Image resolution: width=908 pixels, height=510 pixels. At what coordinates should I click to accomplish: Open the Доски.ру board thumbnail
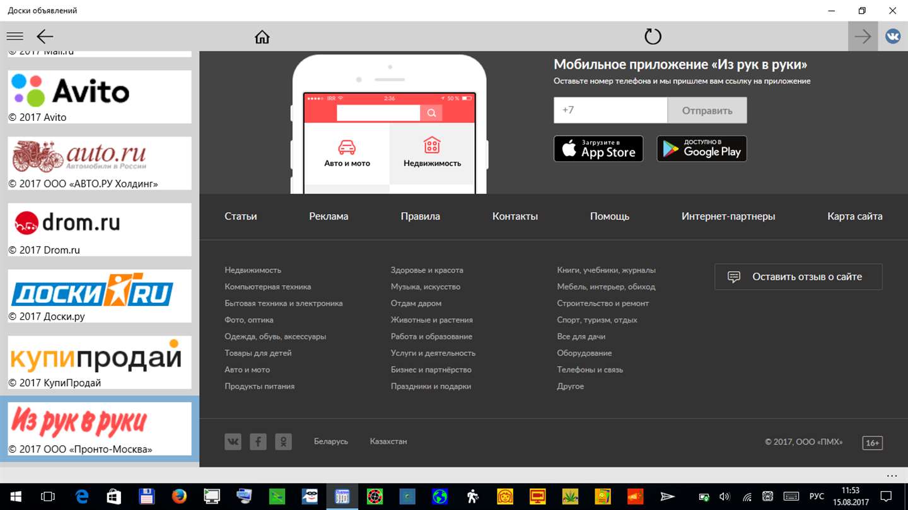pyautogui.click(x=100, y=296)
